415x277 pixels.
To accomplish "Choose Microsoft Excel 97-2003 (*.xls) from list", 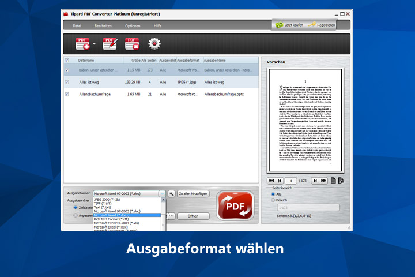I will pos(127,223).
